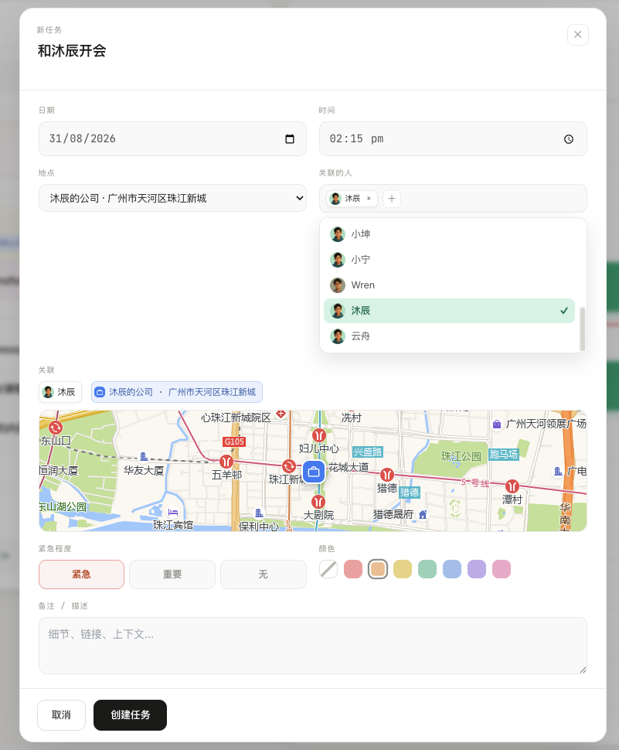Pick 云舟 from the people list

pos(449,336)
